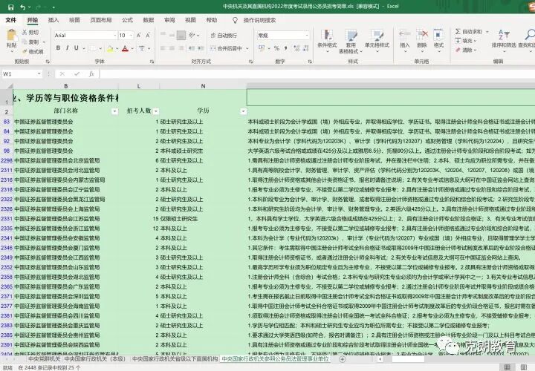This screenshot has height=371, width=535.
Task: Toggle middle vertical alignment button
Action: point(172,35)
